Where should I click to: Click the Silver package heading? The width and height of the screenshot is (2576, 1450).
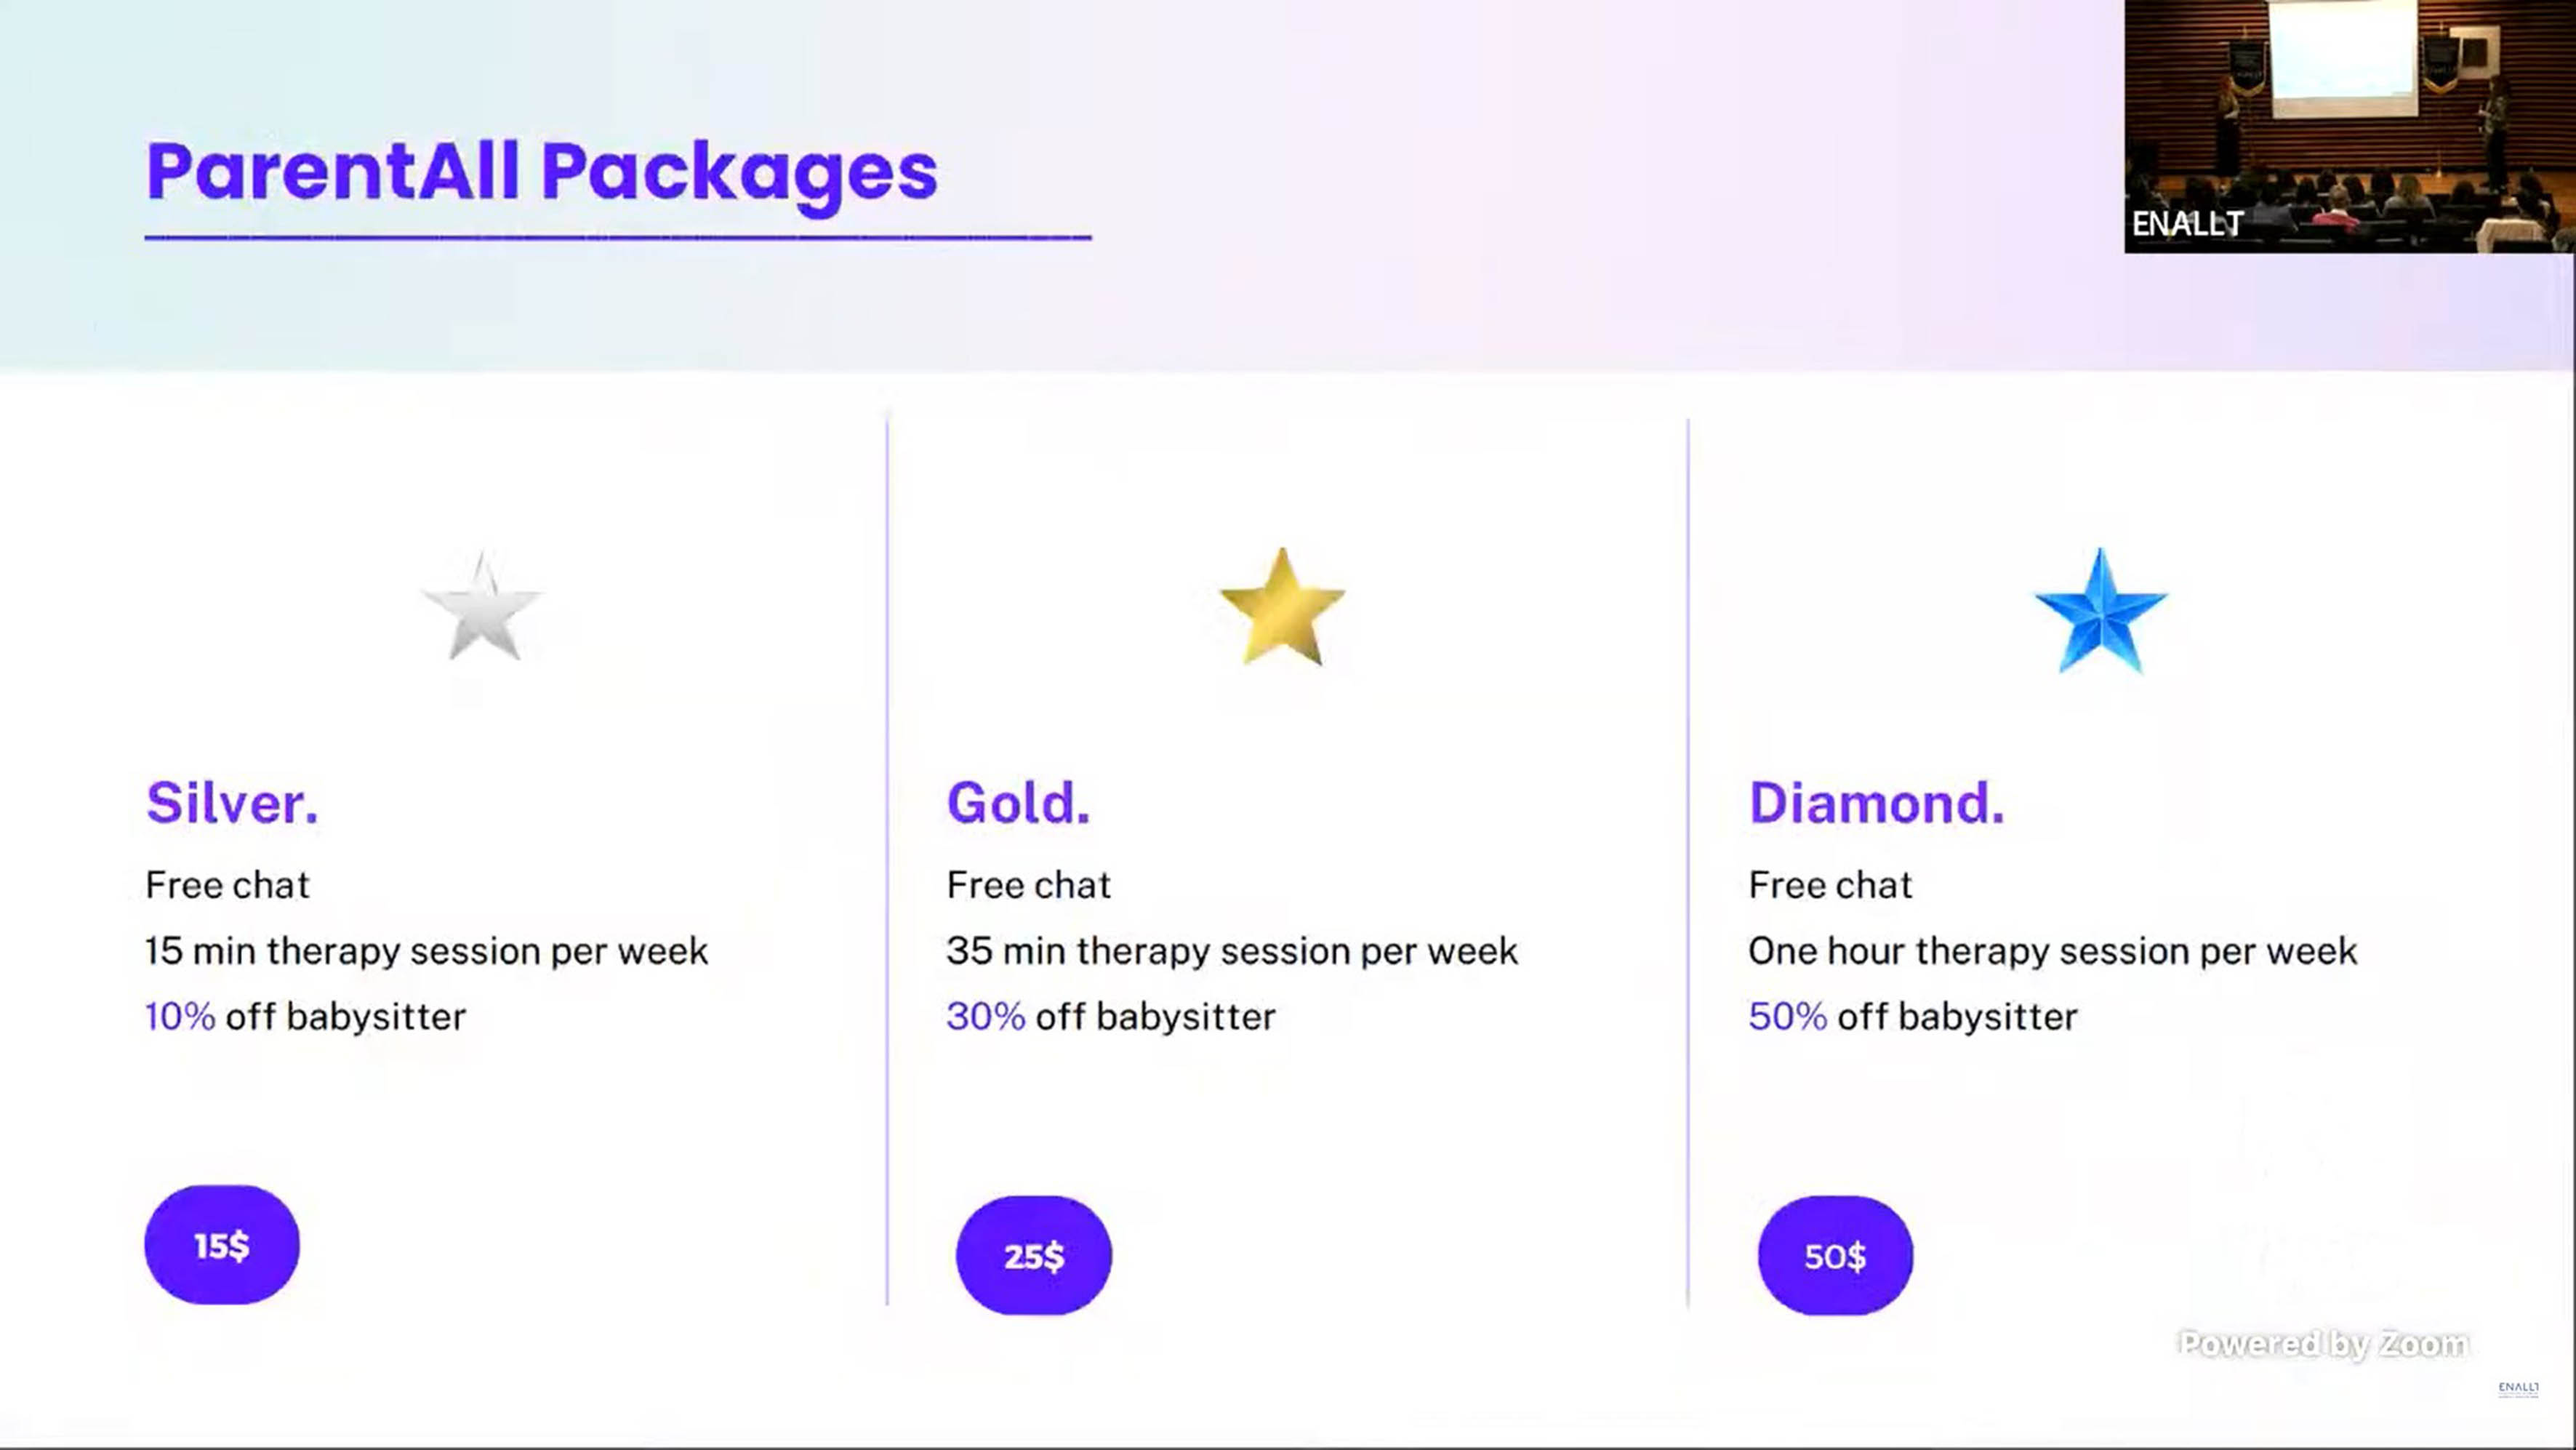tap(232, 802)
